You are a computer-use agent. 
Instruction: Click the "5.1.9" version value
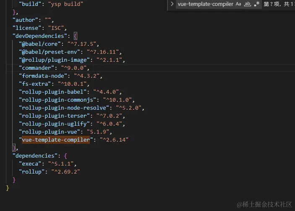(x=98, y=132)
